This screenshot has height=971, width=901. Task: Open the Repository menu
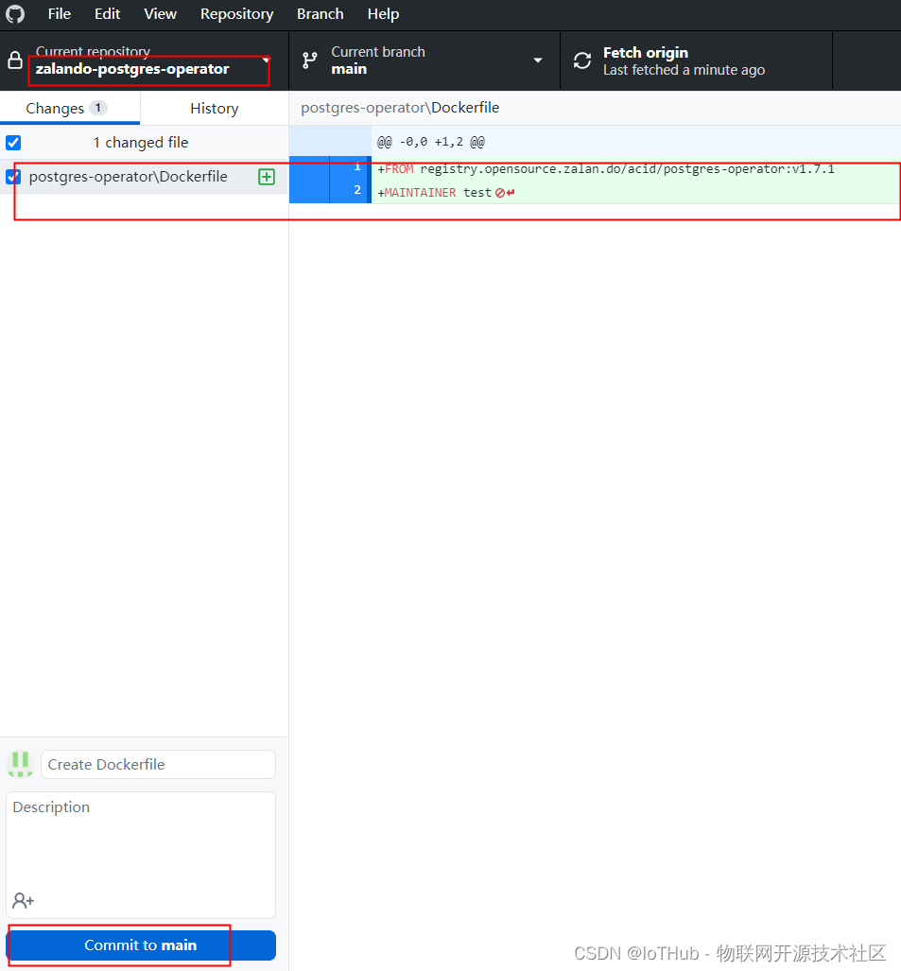[236, 13]
